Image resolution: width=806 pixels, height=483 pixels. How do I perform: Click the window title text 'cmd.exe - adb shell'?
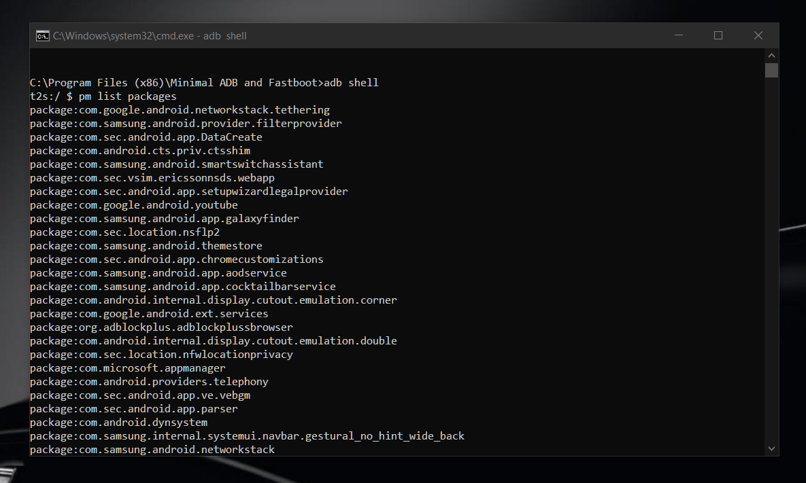click(x=150, y=36)
